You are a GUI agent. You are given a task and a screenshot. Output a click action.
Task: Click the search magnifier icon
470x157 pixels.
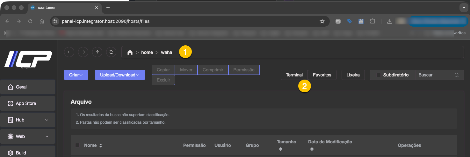point(457,75)
